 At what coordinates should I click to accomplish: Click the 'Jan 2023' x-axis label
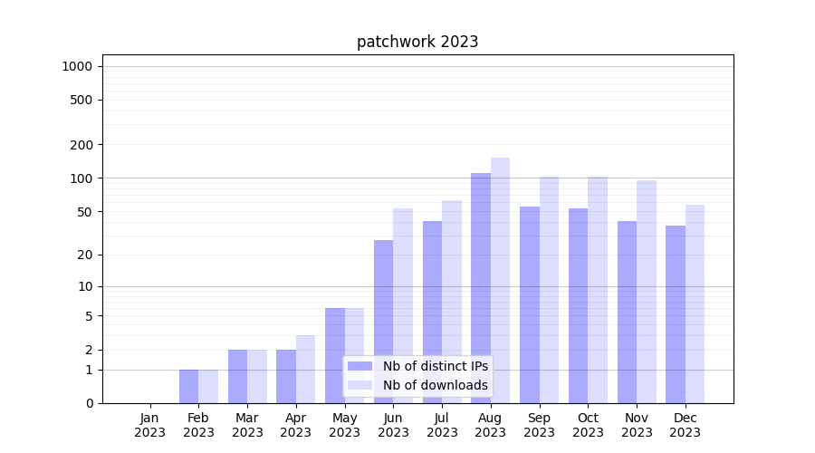(149, 425)
